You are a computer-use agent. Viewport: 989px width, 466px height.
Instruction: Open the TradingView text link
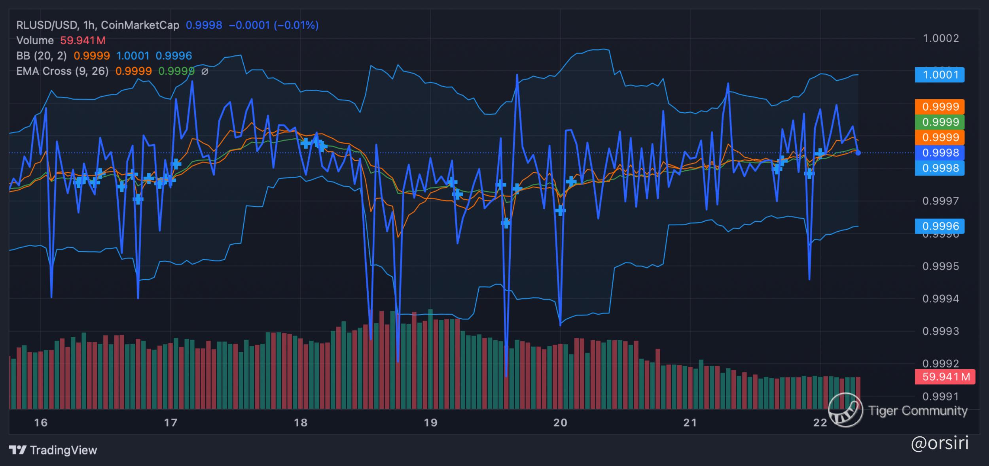pyautogui.click(x=63, y=450)
